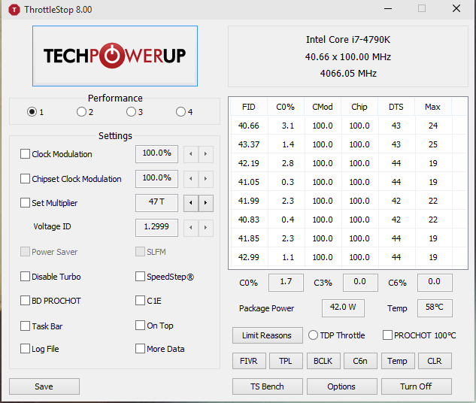
Task: Turn on the Log File checkbox
Action: click(25, 348)
